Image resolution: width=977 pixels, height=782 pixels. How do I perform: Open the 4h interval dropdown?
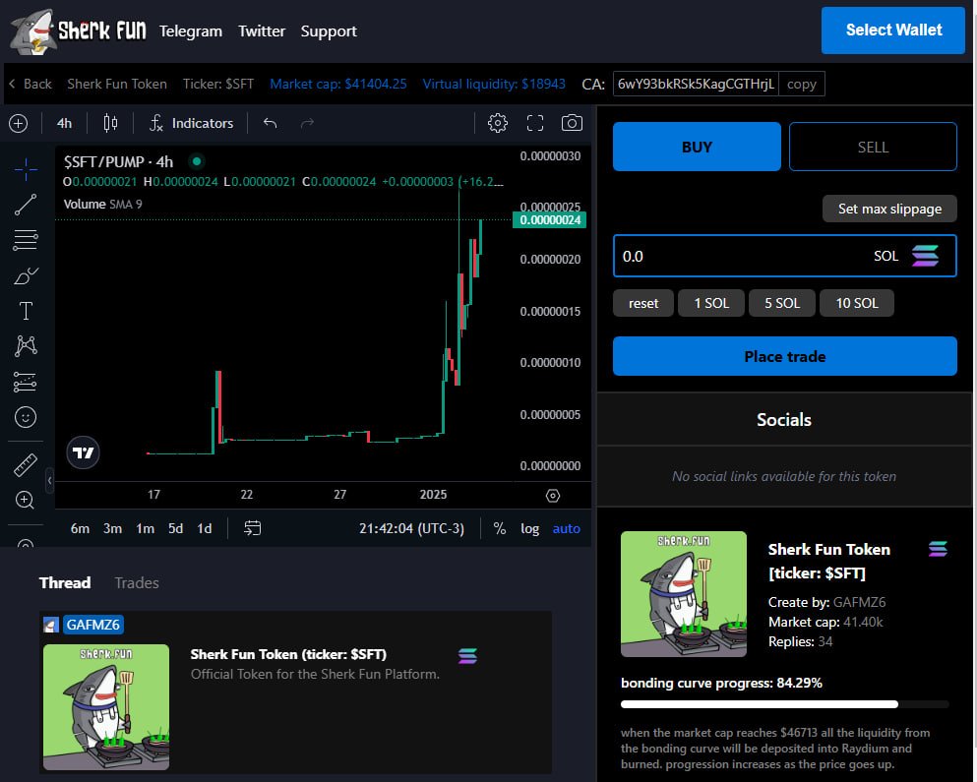tap(64, 123)
